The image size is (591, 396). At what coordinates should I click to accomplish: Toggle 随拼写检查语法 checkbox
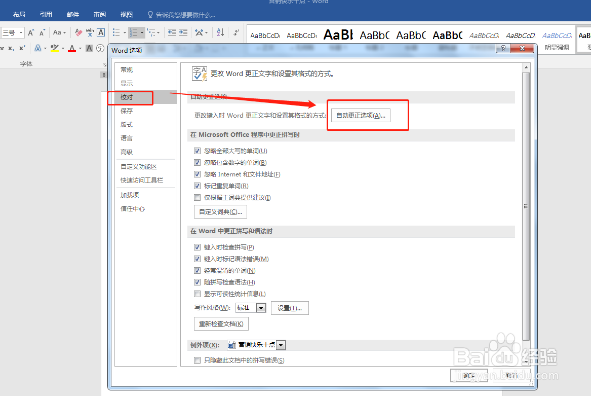pyautogui.click(x=197, y=282)
